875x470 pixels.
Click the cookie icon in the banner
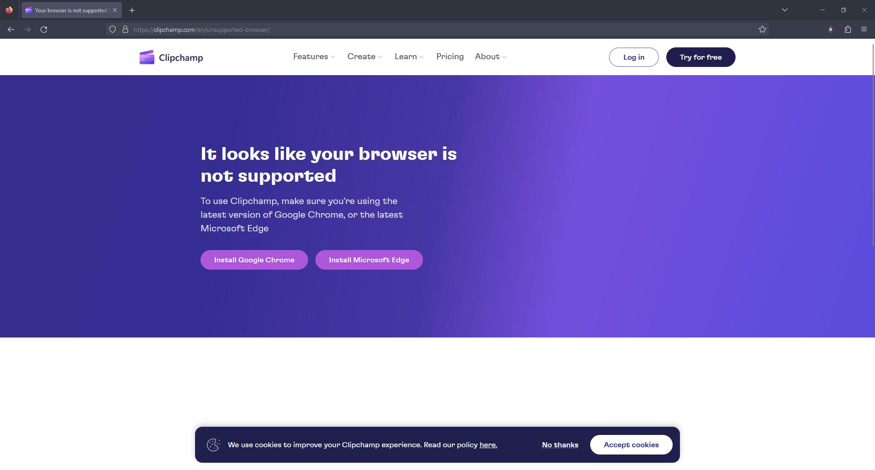click(x=214, y=444)
